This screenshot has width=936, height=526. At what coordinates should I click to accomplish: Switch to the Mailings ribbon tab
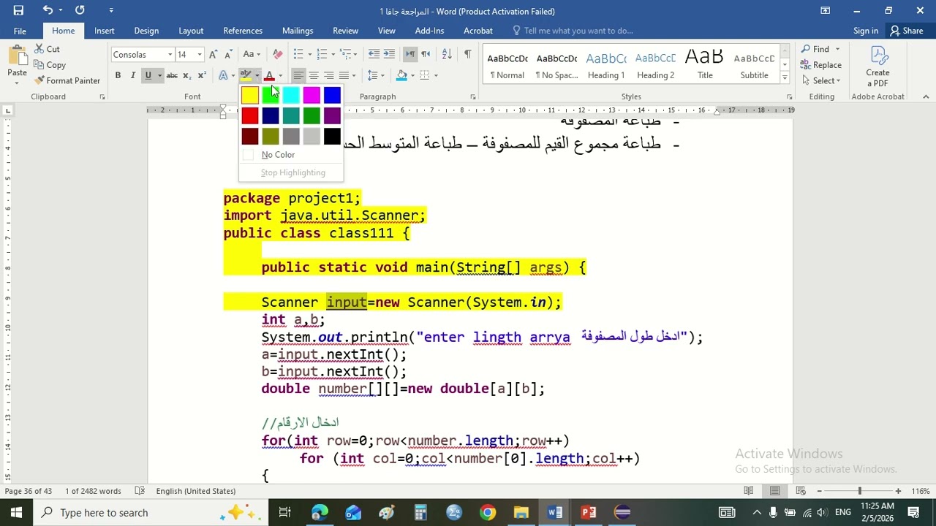tap(298, 31)
